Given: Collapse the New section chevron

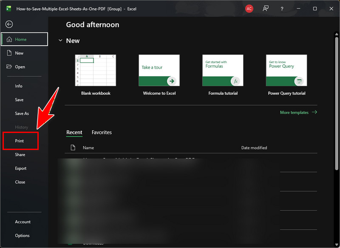Looking at the screenshot, I should click(60, 40).
